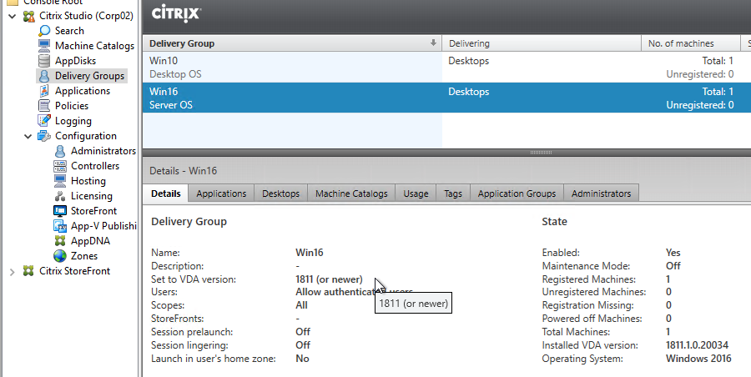The height and width of the screenshot is (377, 751).
Task: Select Machine Catalogs in the tree
Action: [94, 46]
